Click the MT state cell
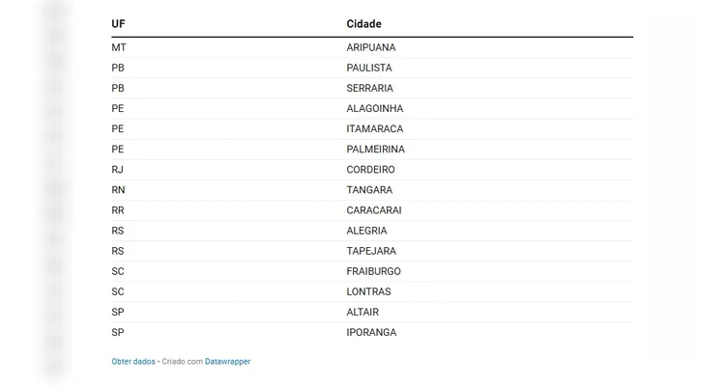Image resolution: width=725 pixels, height=386 pixels. pos(119,47)
